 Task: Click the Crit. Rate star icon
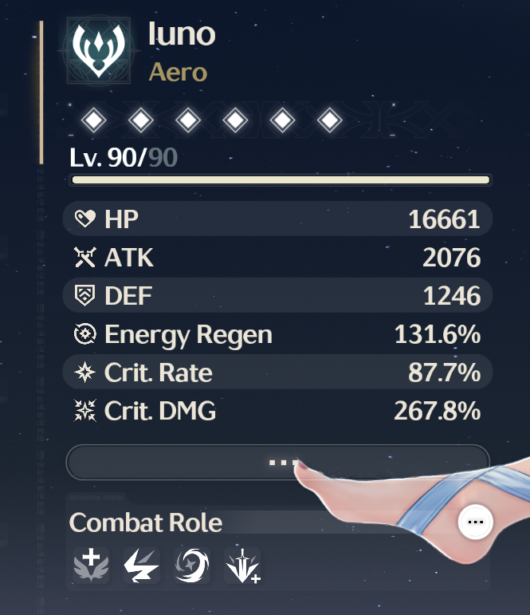click(x=84, y=373)
